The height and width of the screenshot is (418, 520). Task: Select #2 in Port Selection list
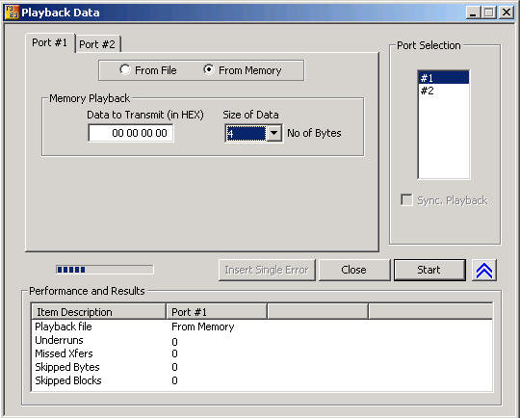[443, 91]
